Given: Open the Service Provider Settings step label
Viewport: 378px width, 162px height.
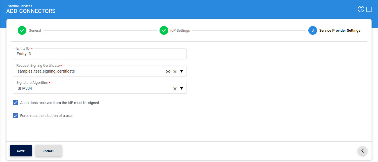Looking at the screenshot, I should coord(340,31).
